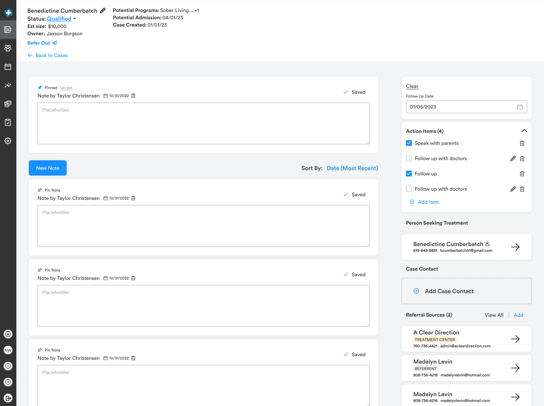Delete the 'Speak with parents' action item

pos(522,143)
